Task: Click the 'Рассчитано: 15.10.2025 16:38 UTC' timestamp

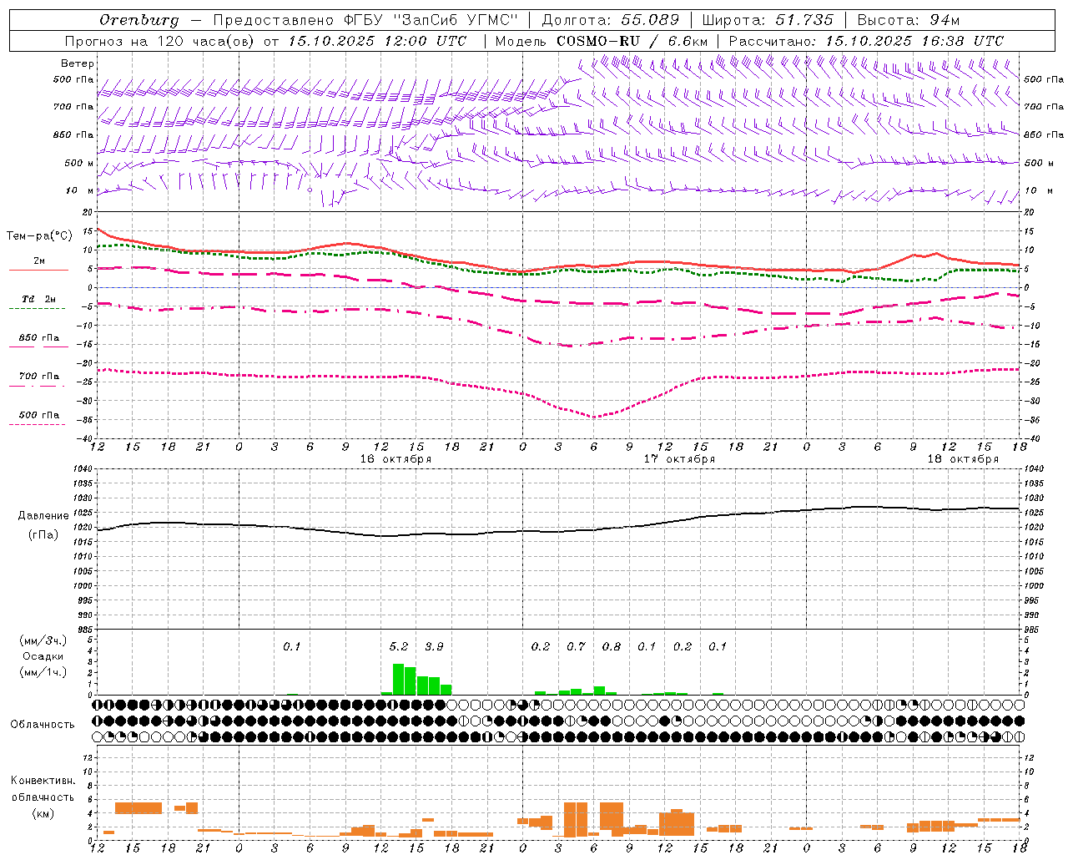Action: pos(866,41)
